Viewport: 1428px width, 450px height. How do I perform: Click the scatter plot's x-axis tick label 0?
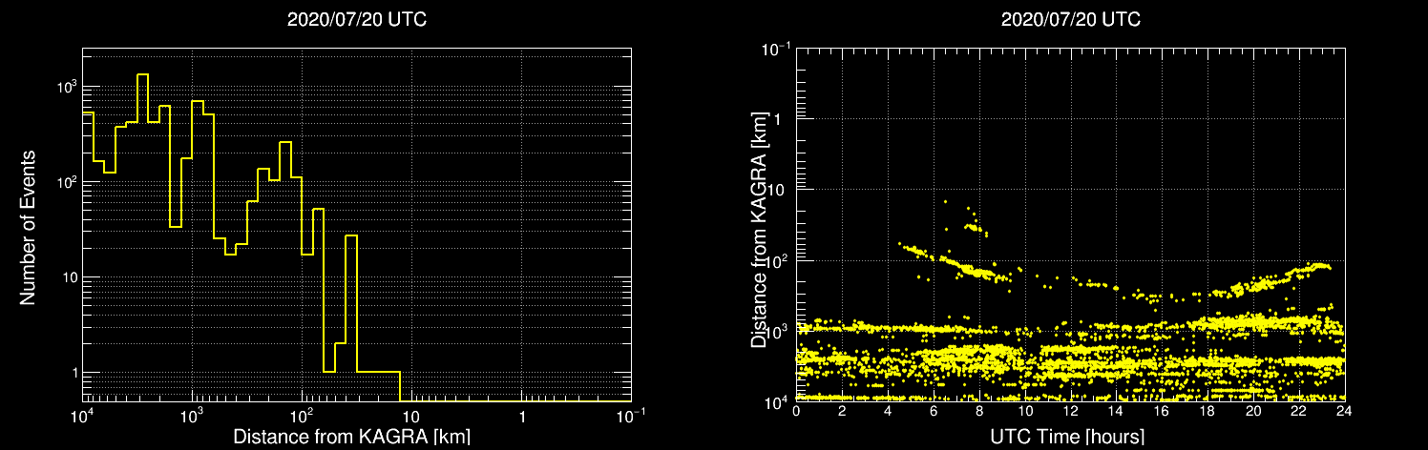point(796,412)
